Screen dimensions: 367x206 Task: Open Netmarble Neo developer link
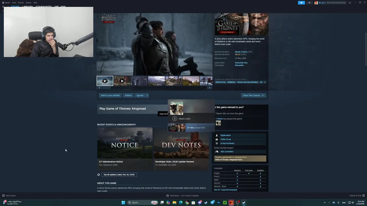click(x=241, y=63)
